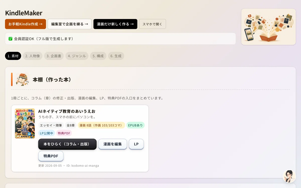This screenshot has height=188, width=301.
Task: Click the green checkmark status icon
Action: point(11,39)
